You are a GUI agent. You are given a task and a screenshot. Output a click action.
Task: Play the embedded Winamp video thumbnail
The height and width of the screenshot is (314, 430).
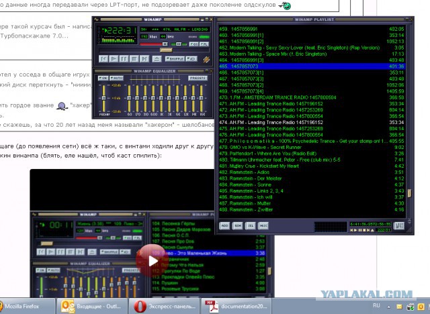(x=153, y=260)
